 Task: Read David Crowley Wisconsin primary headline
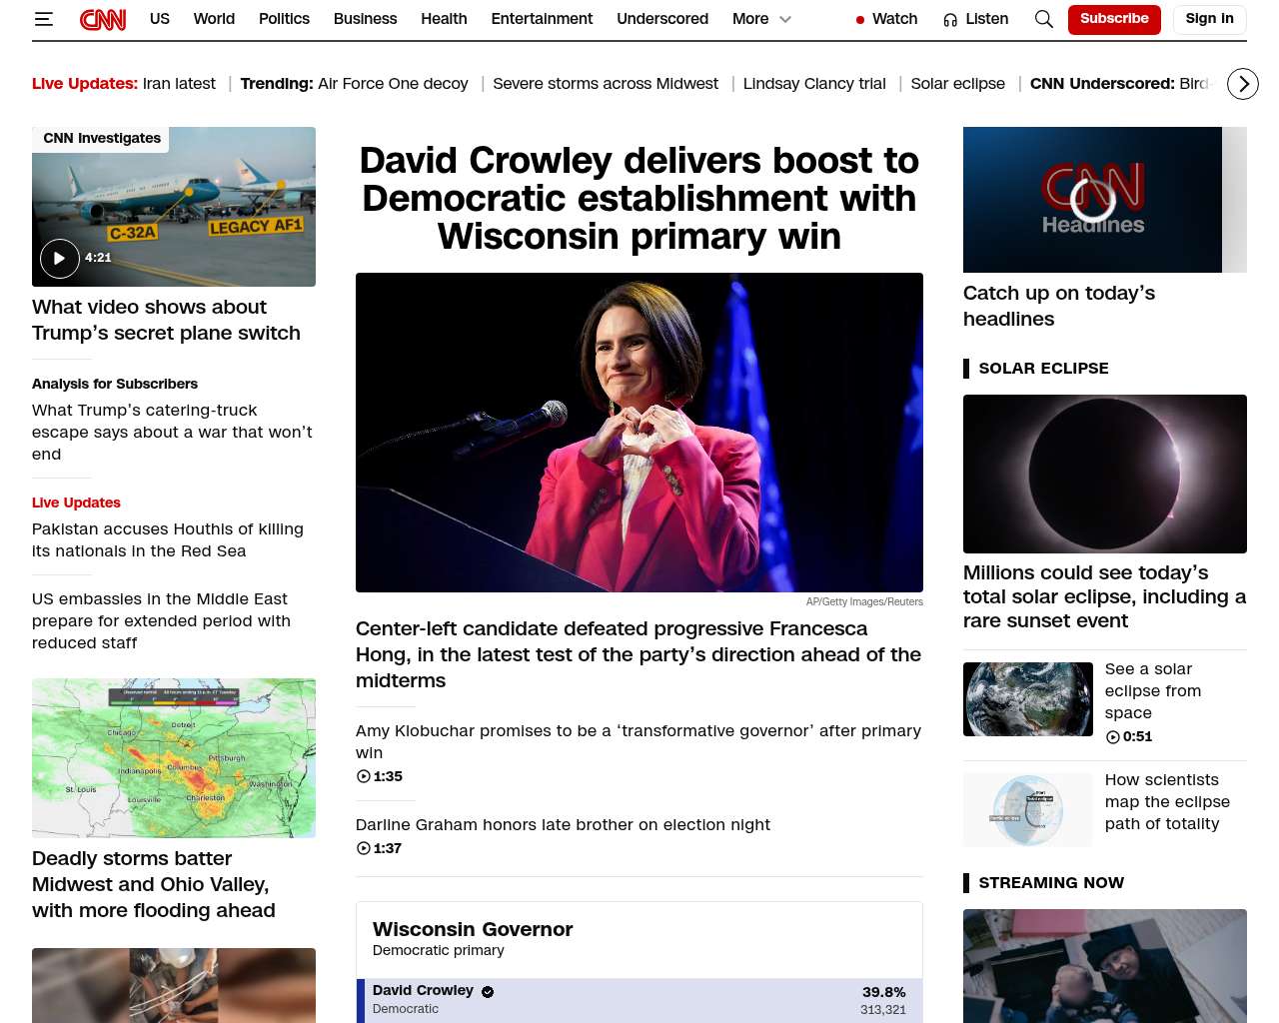[x=639, y=198]
